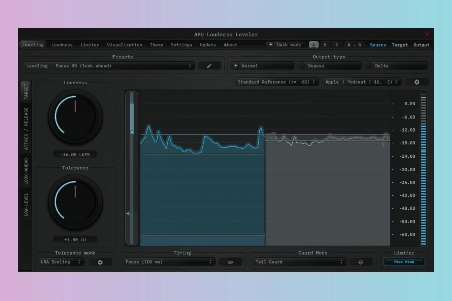Click the True Peak limiter button
Screen dimensions: 452x301
[x=404, y=262]
